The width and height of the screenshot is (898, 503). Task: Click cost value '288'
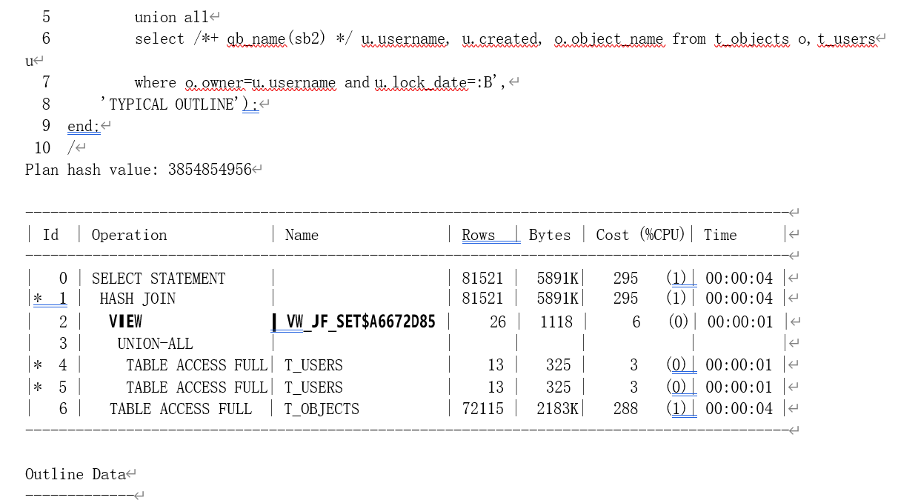click(625, 409)
